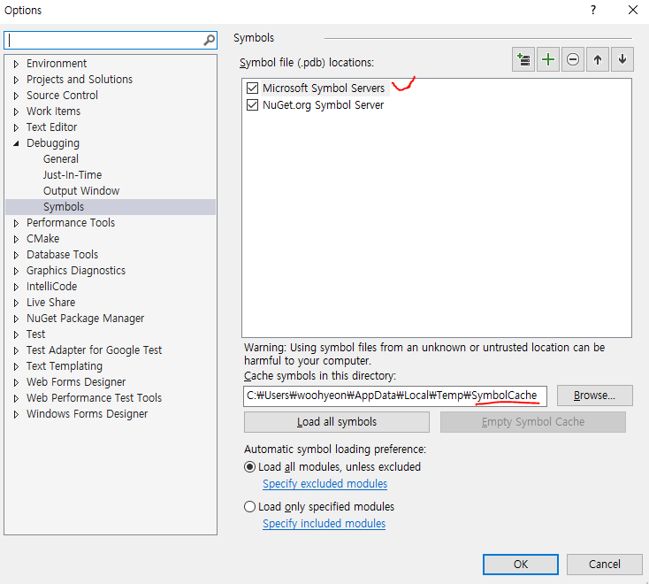This screenshot has height=584, width=649.
Task: Open Specify included modules link
Action: tap(324, 524)
